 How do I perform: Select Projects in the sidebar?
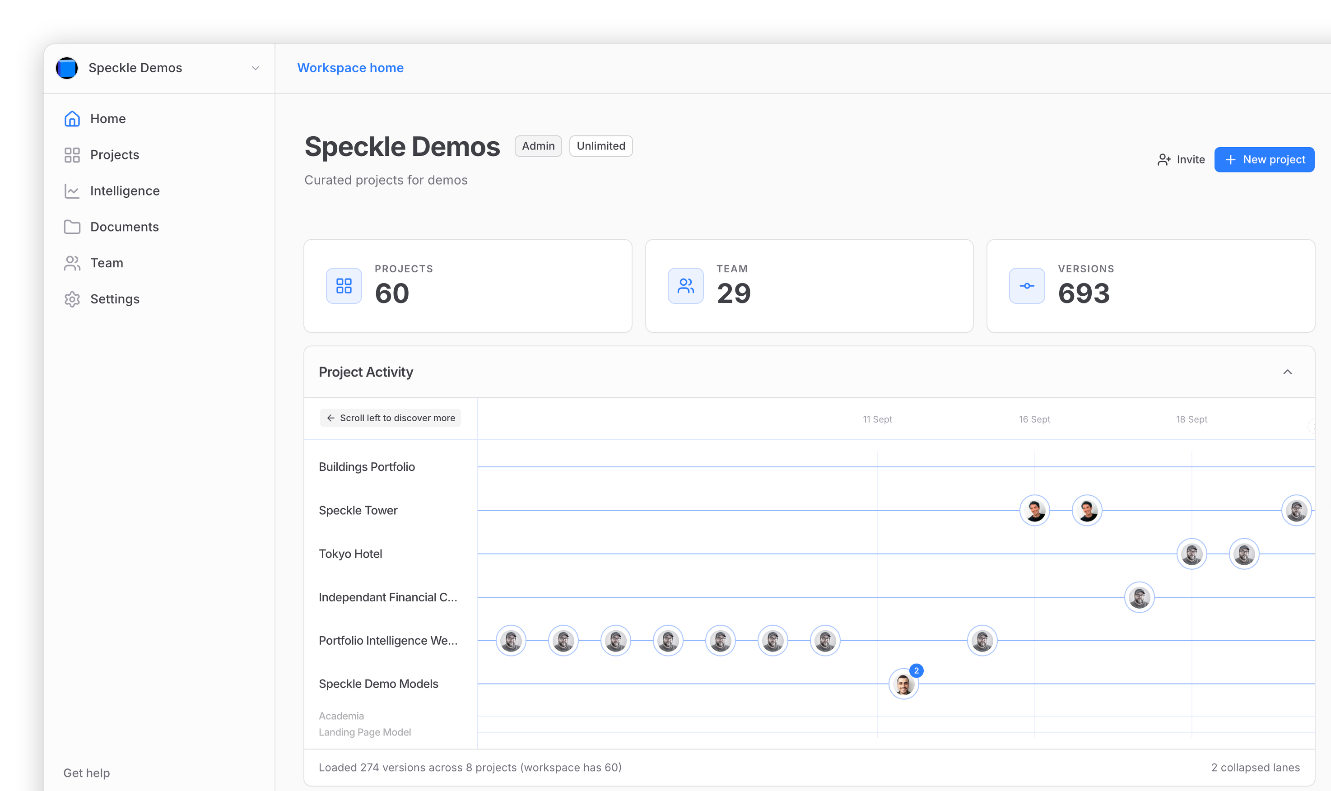[x=115, y=155]
